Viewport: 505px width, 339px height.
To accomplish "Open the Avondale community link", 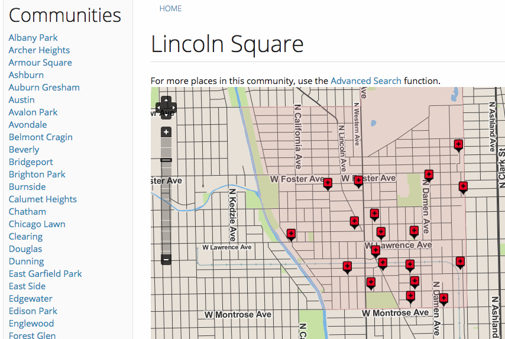I will [28, 125].
